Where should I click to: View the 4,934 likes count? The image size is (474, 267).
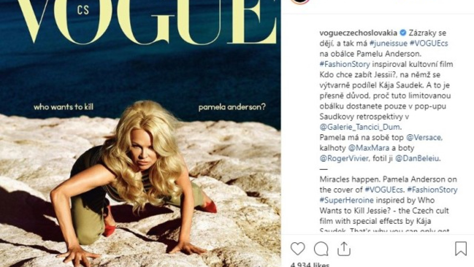[310, 264]
